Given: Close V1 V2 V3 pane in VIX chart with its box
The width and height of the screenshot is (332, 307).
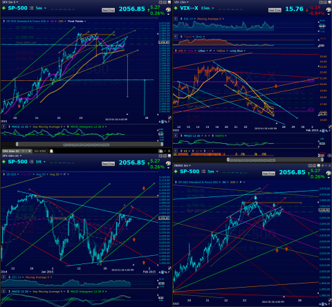Looking at the screenshot, I should point(176,151).
